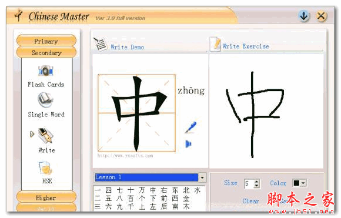Image resolution: width=341 pixels, height=218 pixels.
Task: Select character 九 in lesson list
Action: tap(119, 206)
